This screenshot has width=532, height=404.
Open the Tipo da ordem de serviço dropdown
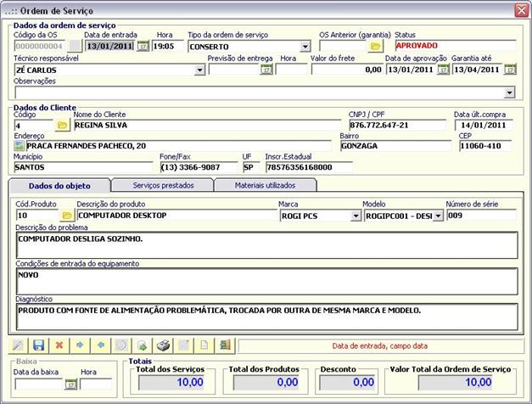tap(305, 47)
